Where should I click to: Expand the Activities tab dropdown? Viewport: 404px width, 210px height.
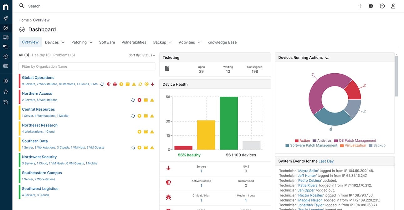click(199, 42)
